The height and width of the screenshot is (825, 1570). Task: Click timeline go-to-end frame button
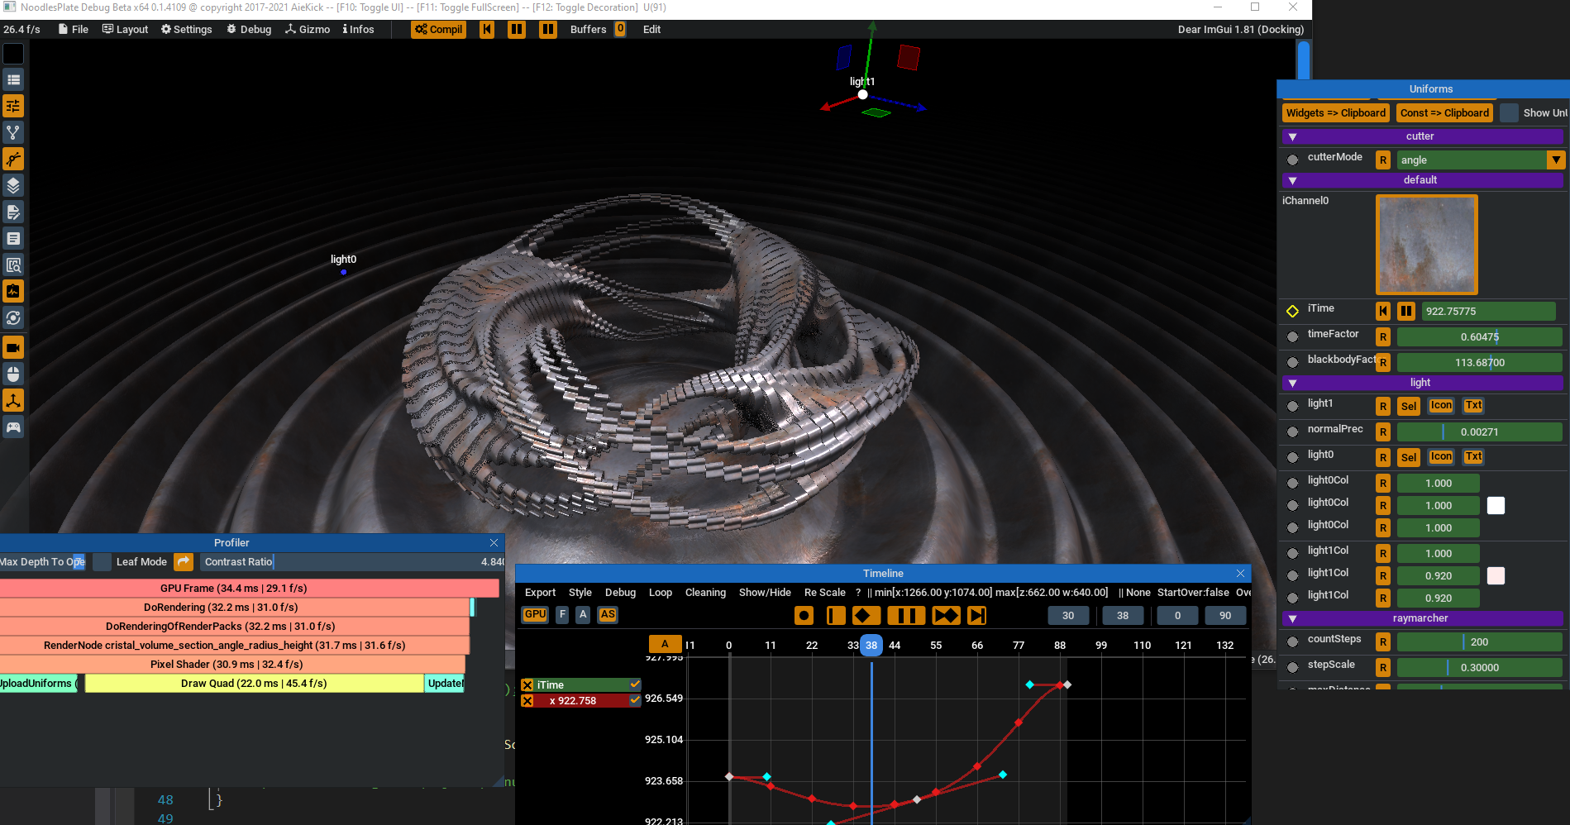pos(976,616)
